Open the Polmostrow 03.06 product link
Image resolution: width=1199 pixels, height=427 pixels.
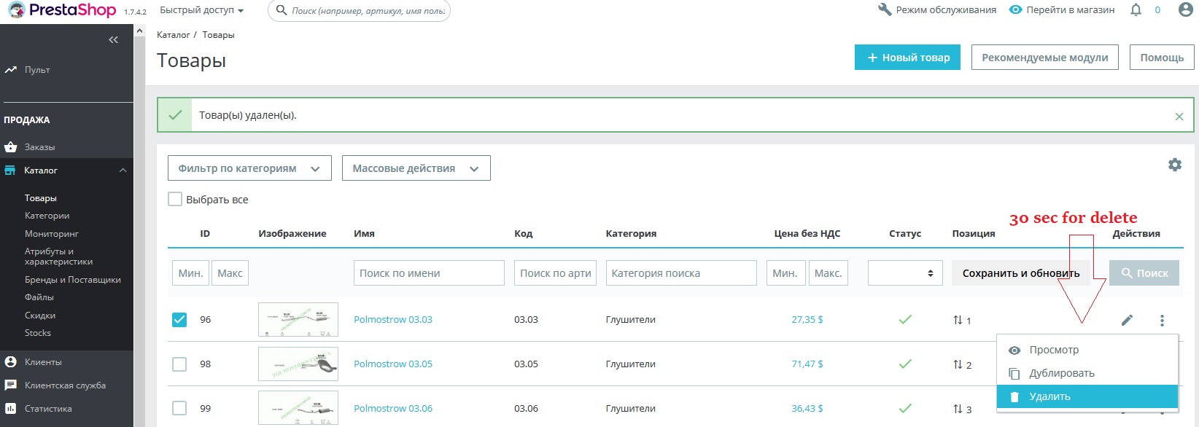(392, 409)
